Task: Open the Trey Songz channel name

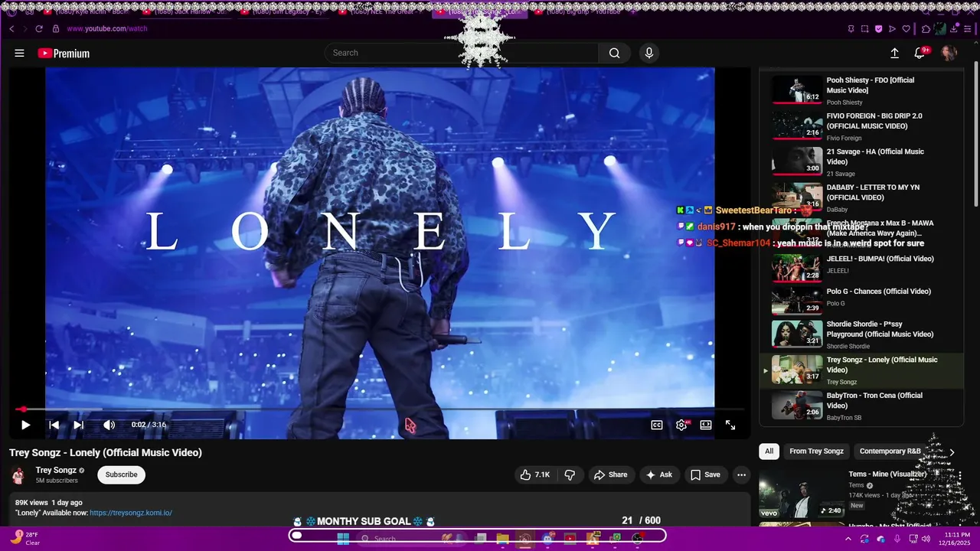Action: pyautogui.click(x=56, y=471)
